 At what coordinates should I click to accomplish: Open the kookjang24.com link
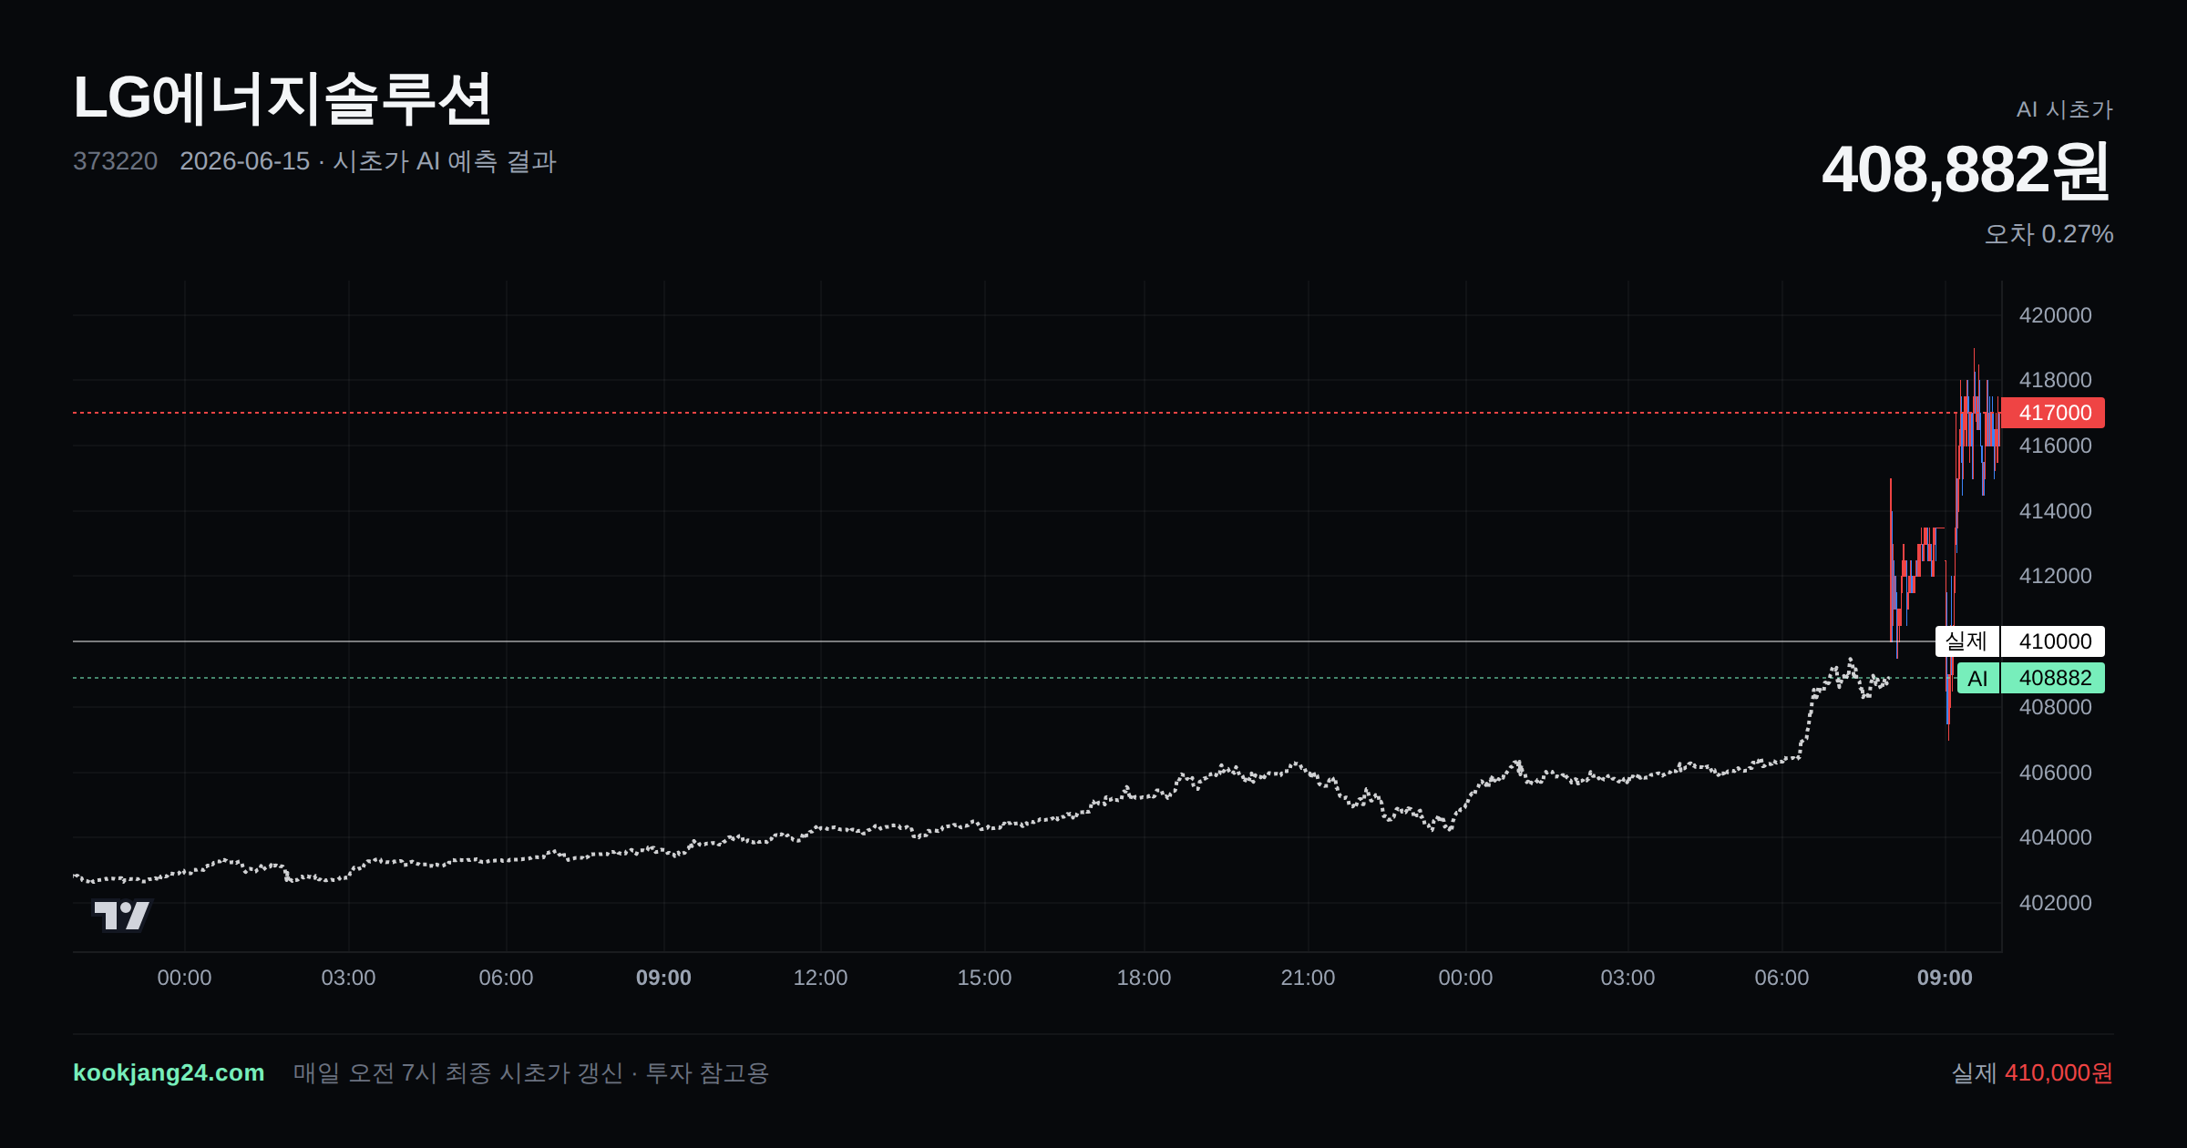(x=169, y=1072)
